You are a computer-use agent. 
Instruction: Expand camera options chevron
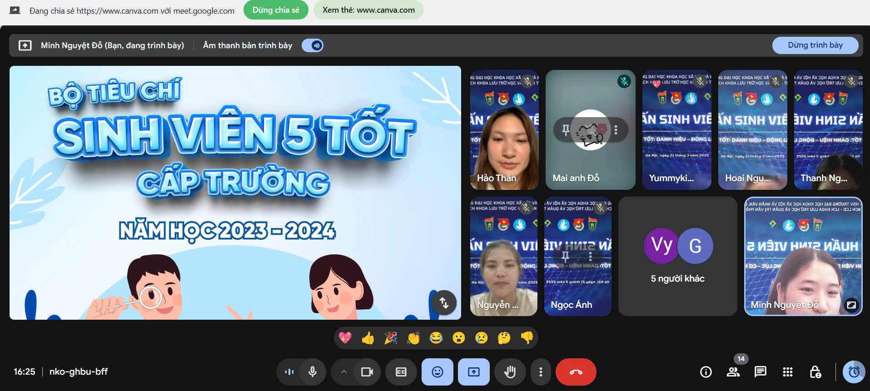[344, 372]
